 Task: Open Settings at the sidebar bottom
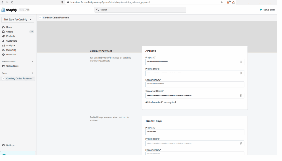point(10,145)
